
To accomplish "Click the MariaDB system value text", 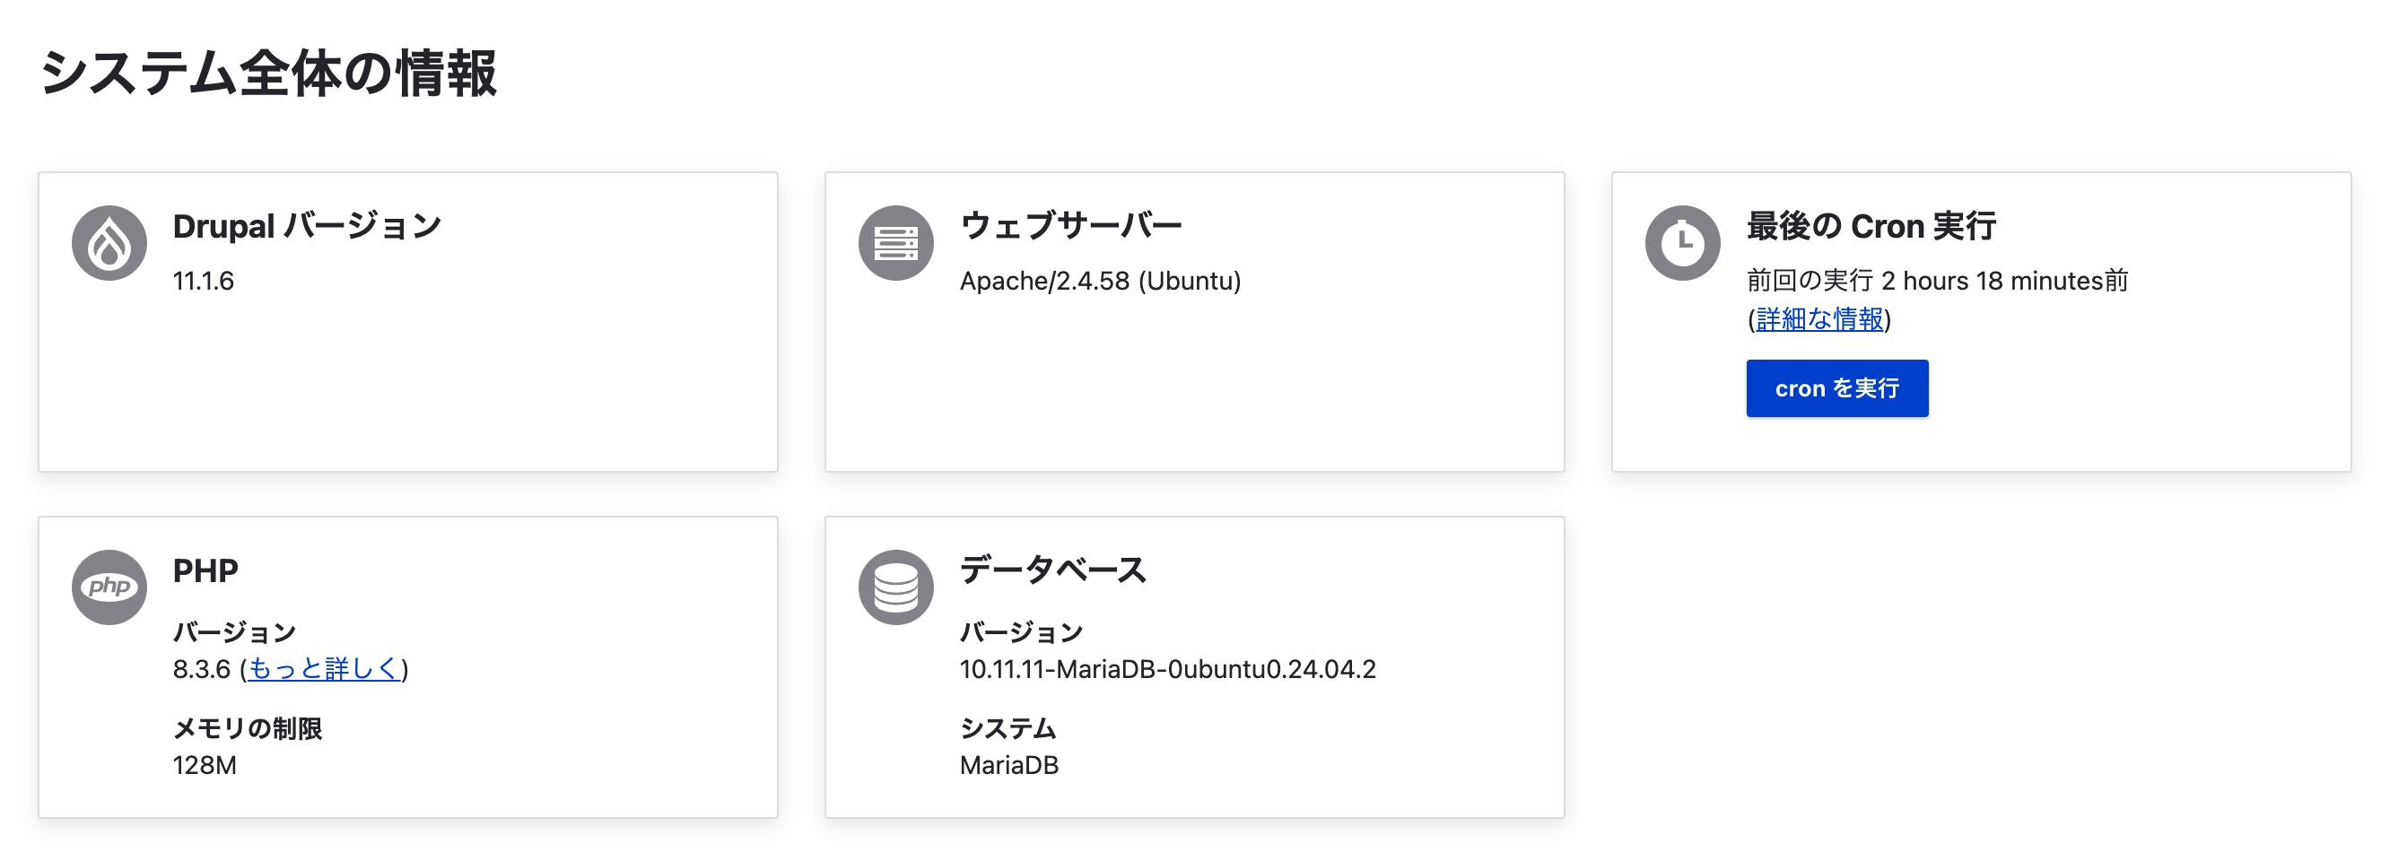I will point(1008,766).
